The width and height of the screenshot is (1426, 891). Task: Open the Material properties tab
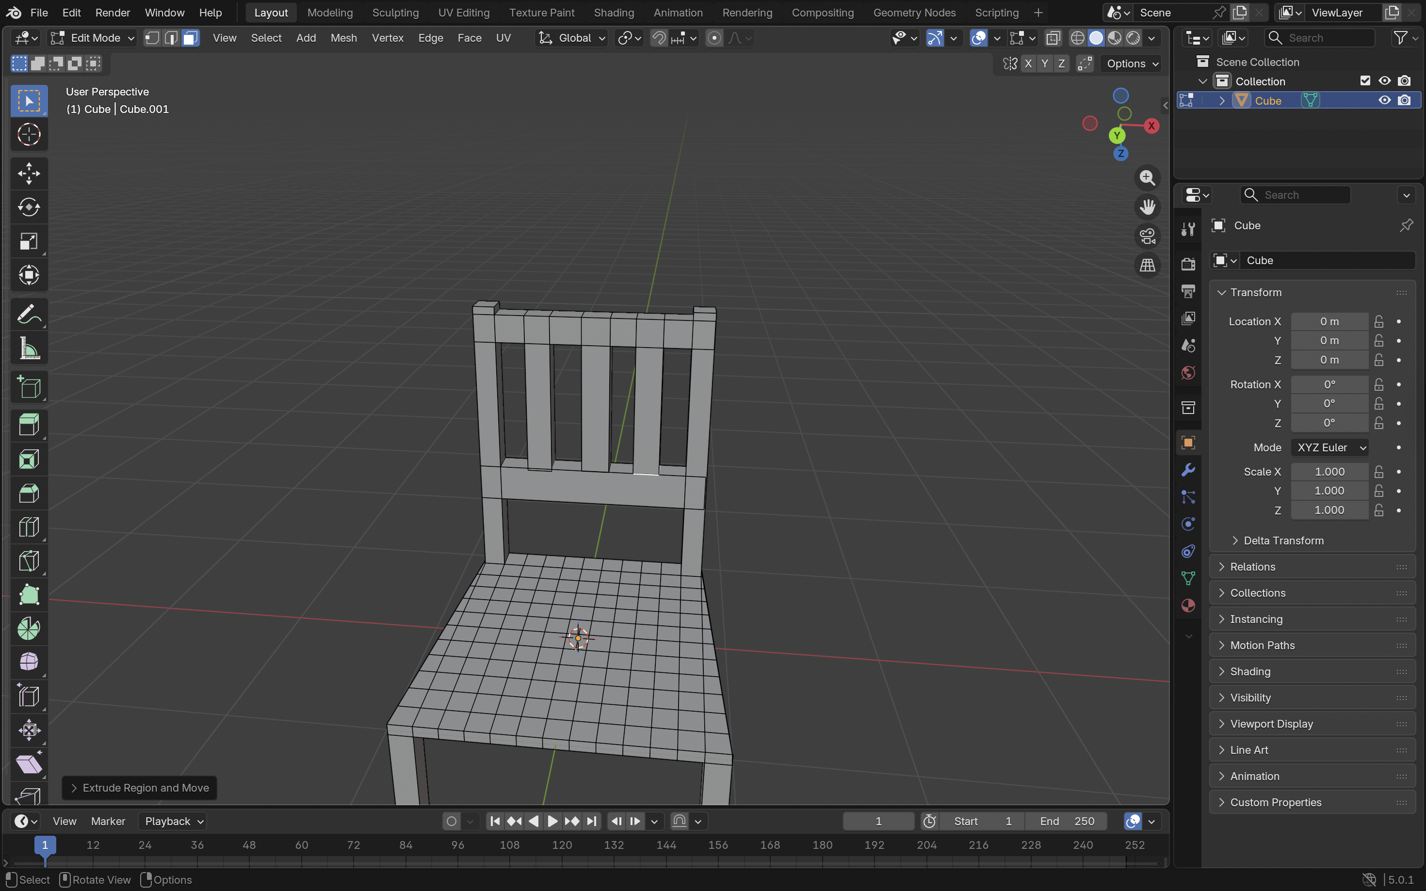pyautogui.click(x=1188, y=606)
